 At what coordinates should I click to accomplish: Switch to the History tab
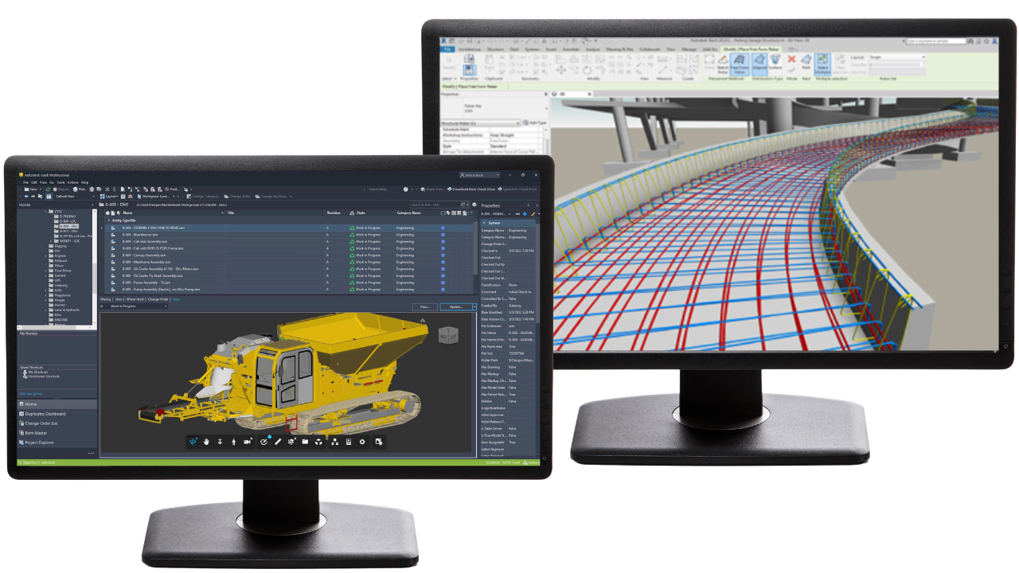(106, 299)
